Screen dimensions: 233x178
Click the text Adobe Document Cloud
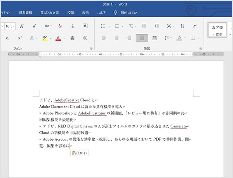[59, 107]
